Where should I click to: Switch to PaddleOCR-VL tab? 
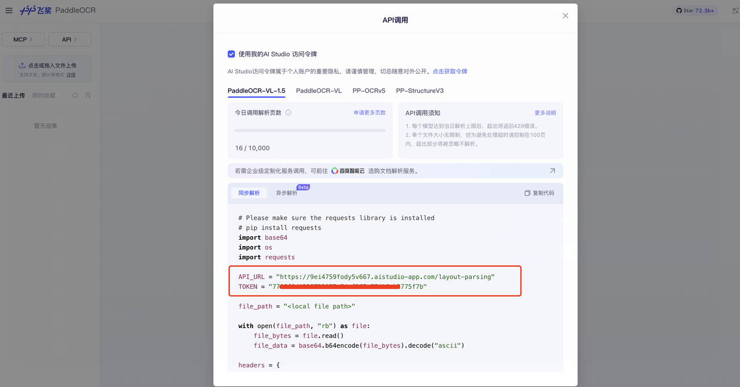(x=319, y=91)
